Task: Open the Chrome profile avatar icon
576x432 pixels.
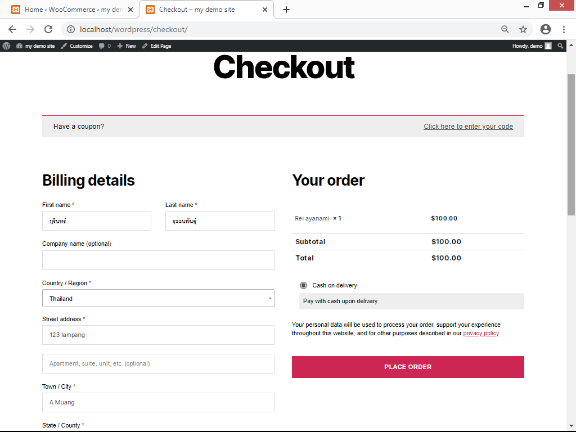Action: [x=546, y=29]
